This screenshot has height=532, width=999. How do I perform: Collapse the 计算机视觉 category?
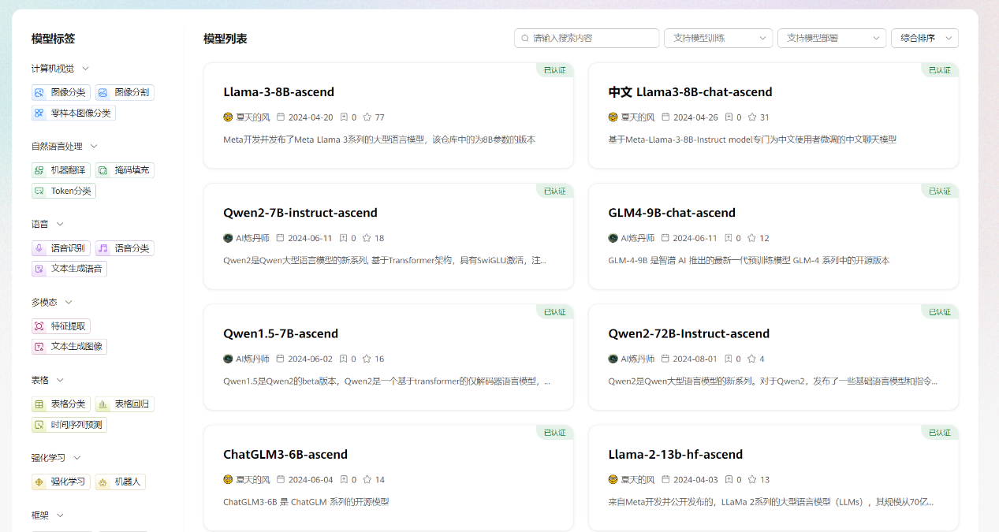pyautogui.click(x=86, y=69)
